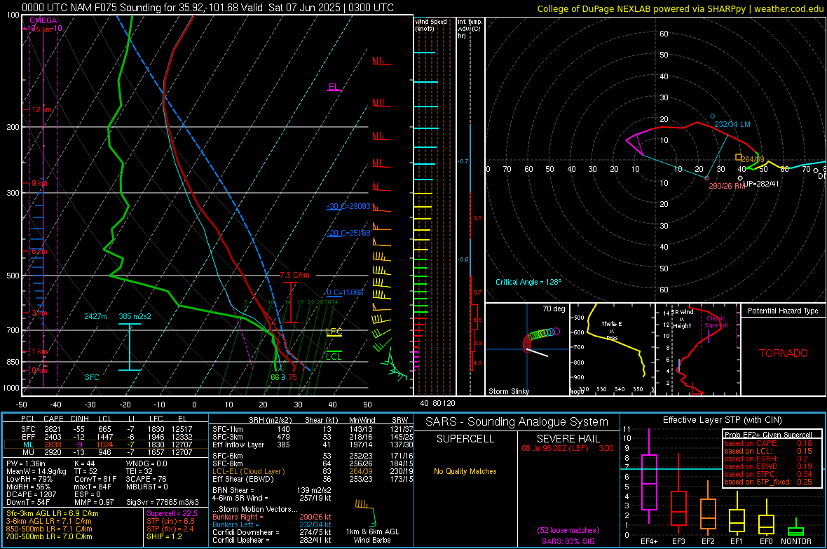Click 'SARS: 83% SIG' text
This screenshot has height=549, width=827.
[x=568, y=541]
